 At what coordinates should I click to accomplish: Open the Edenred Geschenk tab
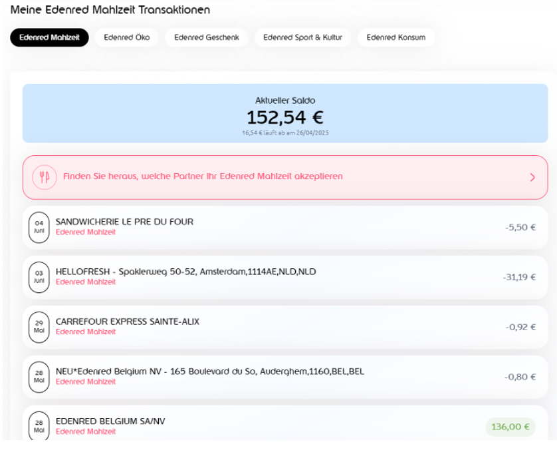207,37
